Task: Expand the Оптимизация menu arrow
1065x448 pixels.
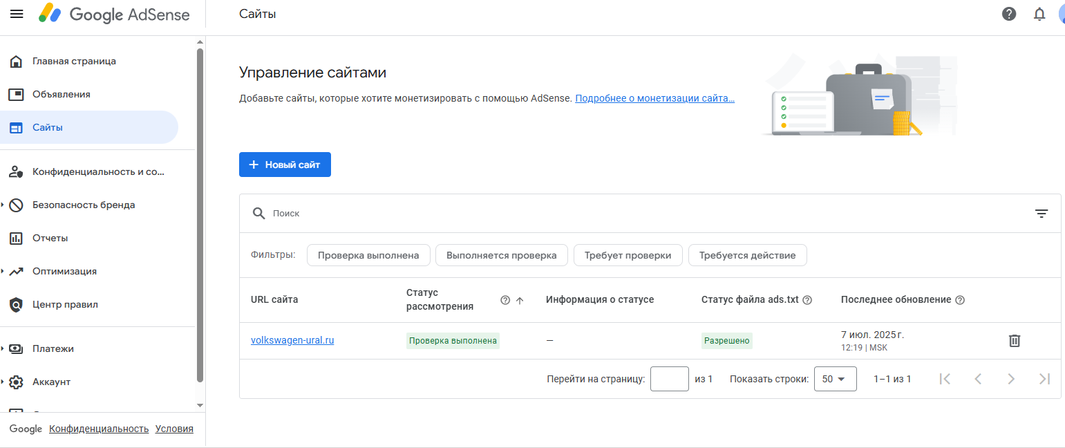Action: click(x=3, y=271)
